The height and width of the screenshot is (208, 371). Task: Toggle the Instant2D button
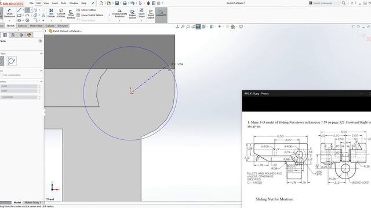(161, 15)
